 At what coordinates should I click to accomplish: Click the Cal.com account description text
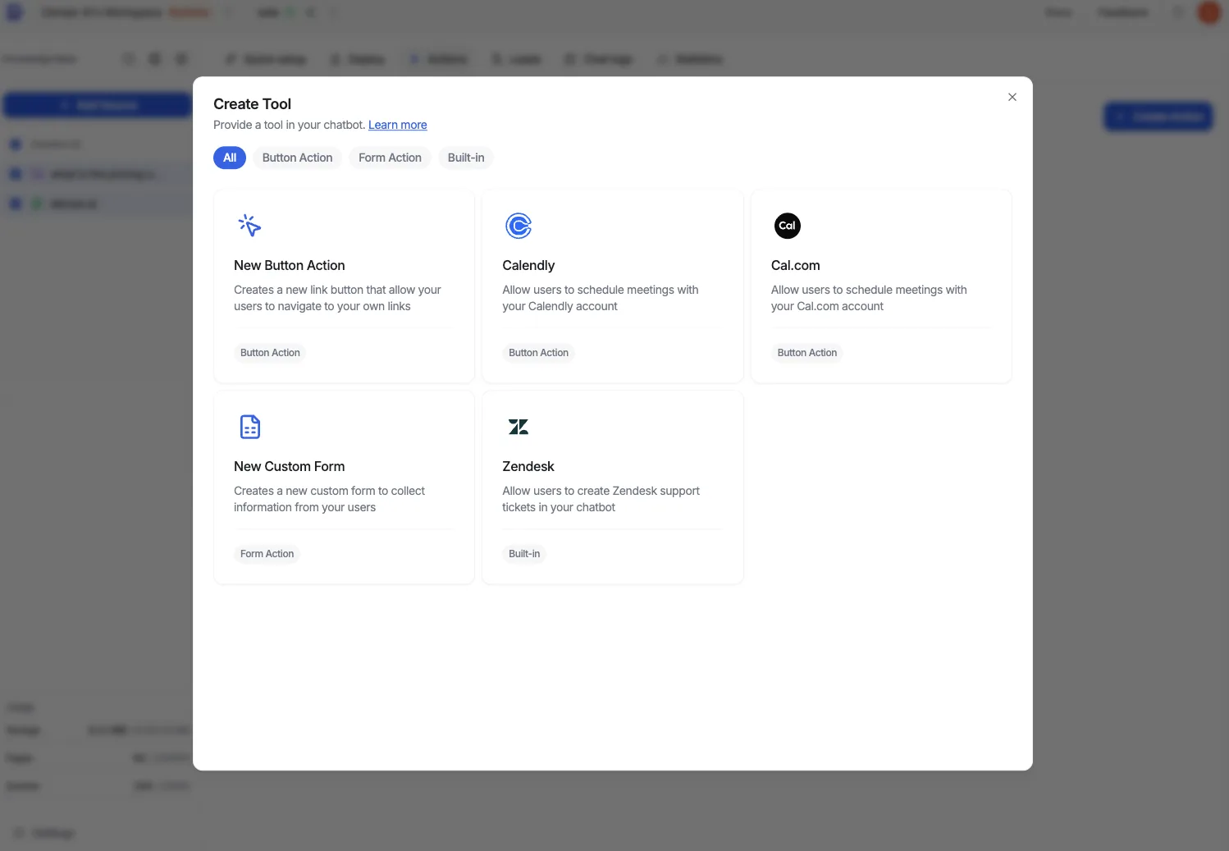tap(869, 298)
